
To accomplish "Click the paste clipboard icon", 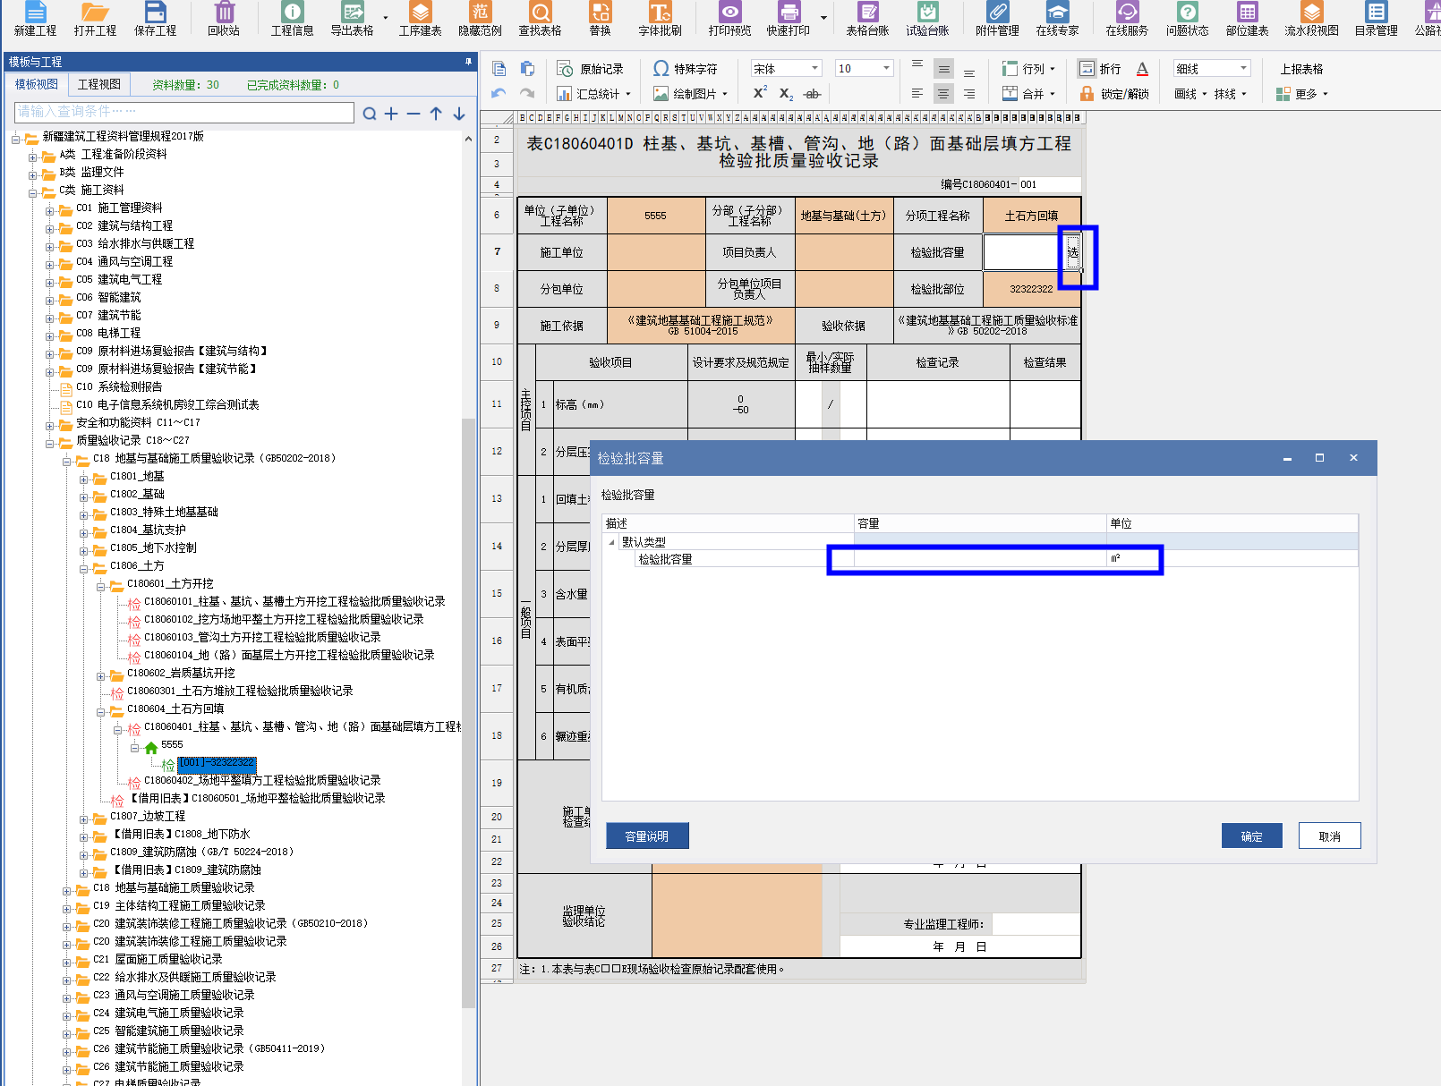I will tap(527, 68).
